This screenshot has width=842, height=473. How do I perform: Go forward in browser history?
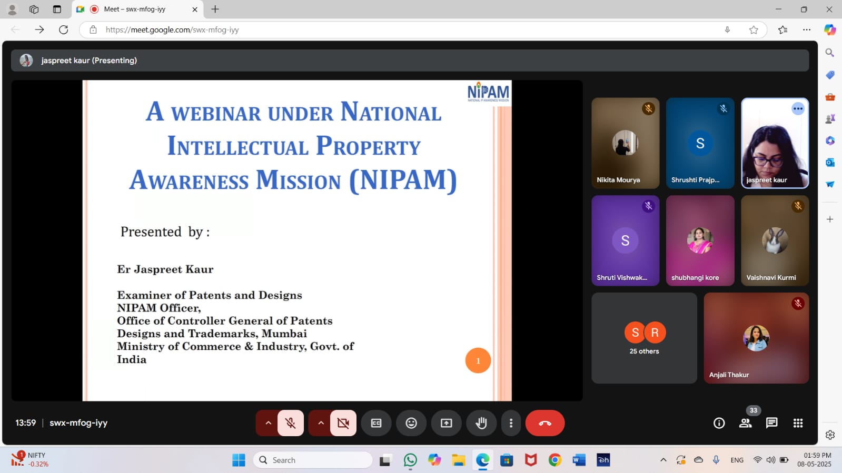(x=39, y=29)
